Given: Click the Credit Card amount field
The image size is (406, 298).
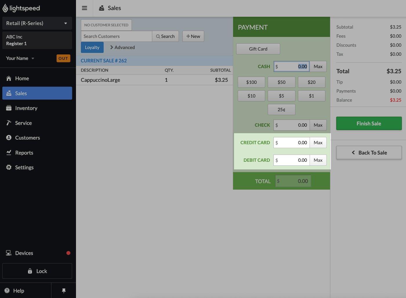Looking at the screenshot, I should click(x=292, y=143).
